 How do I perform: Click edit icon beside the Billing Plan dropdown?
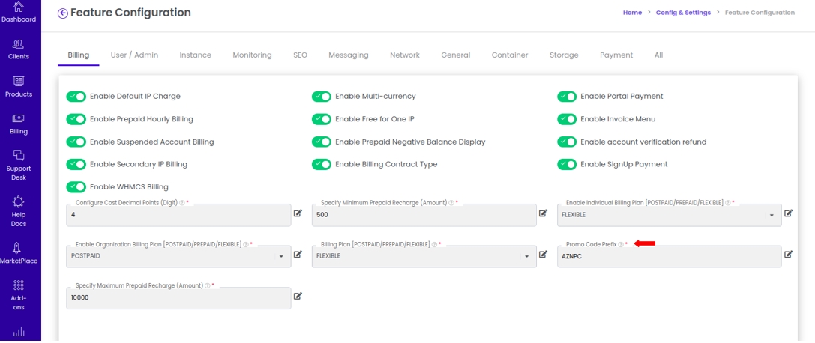point(543,255)
